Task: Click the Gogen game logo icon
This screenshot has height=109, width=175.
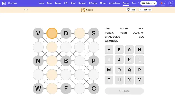Action: (x=83, y=10)
